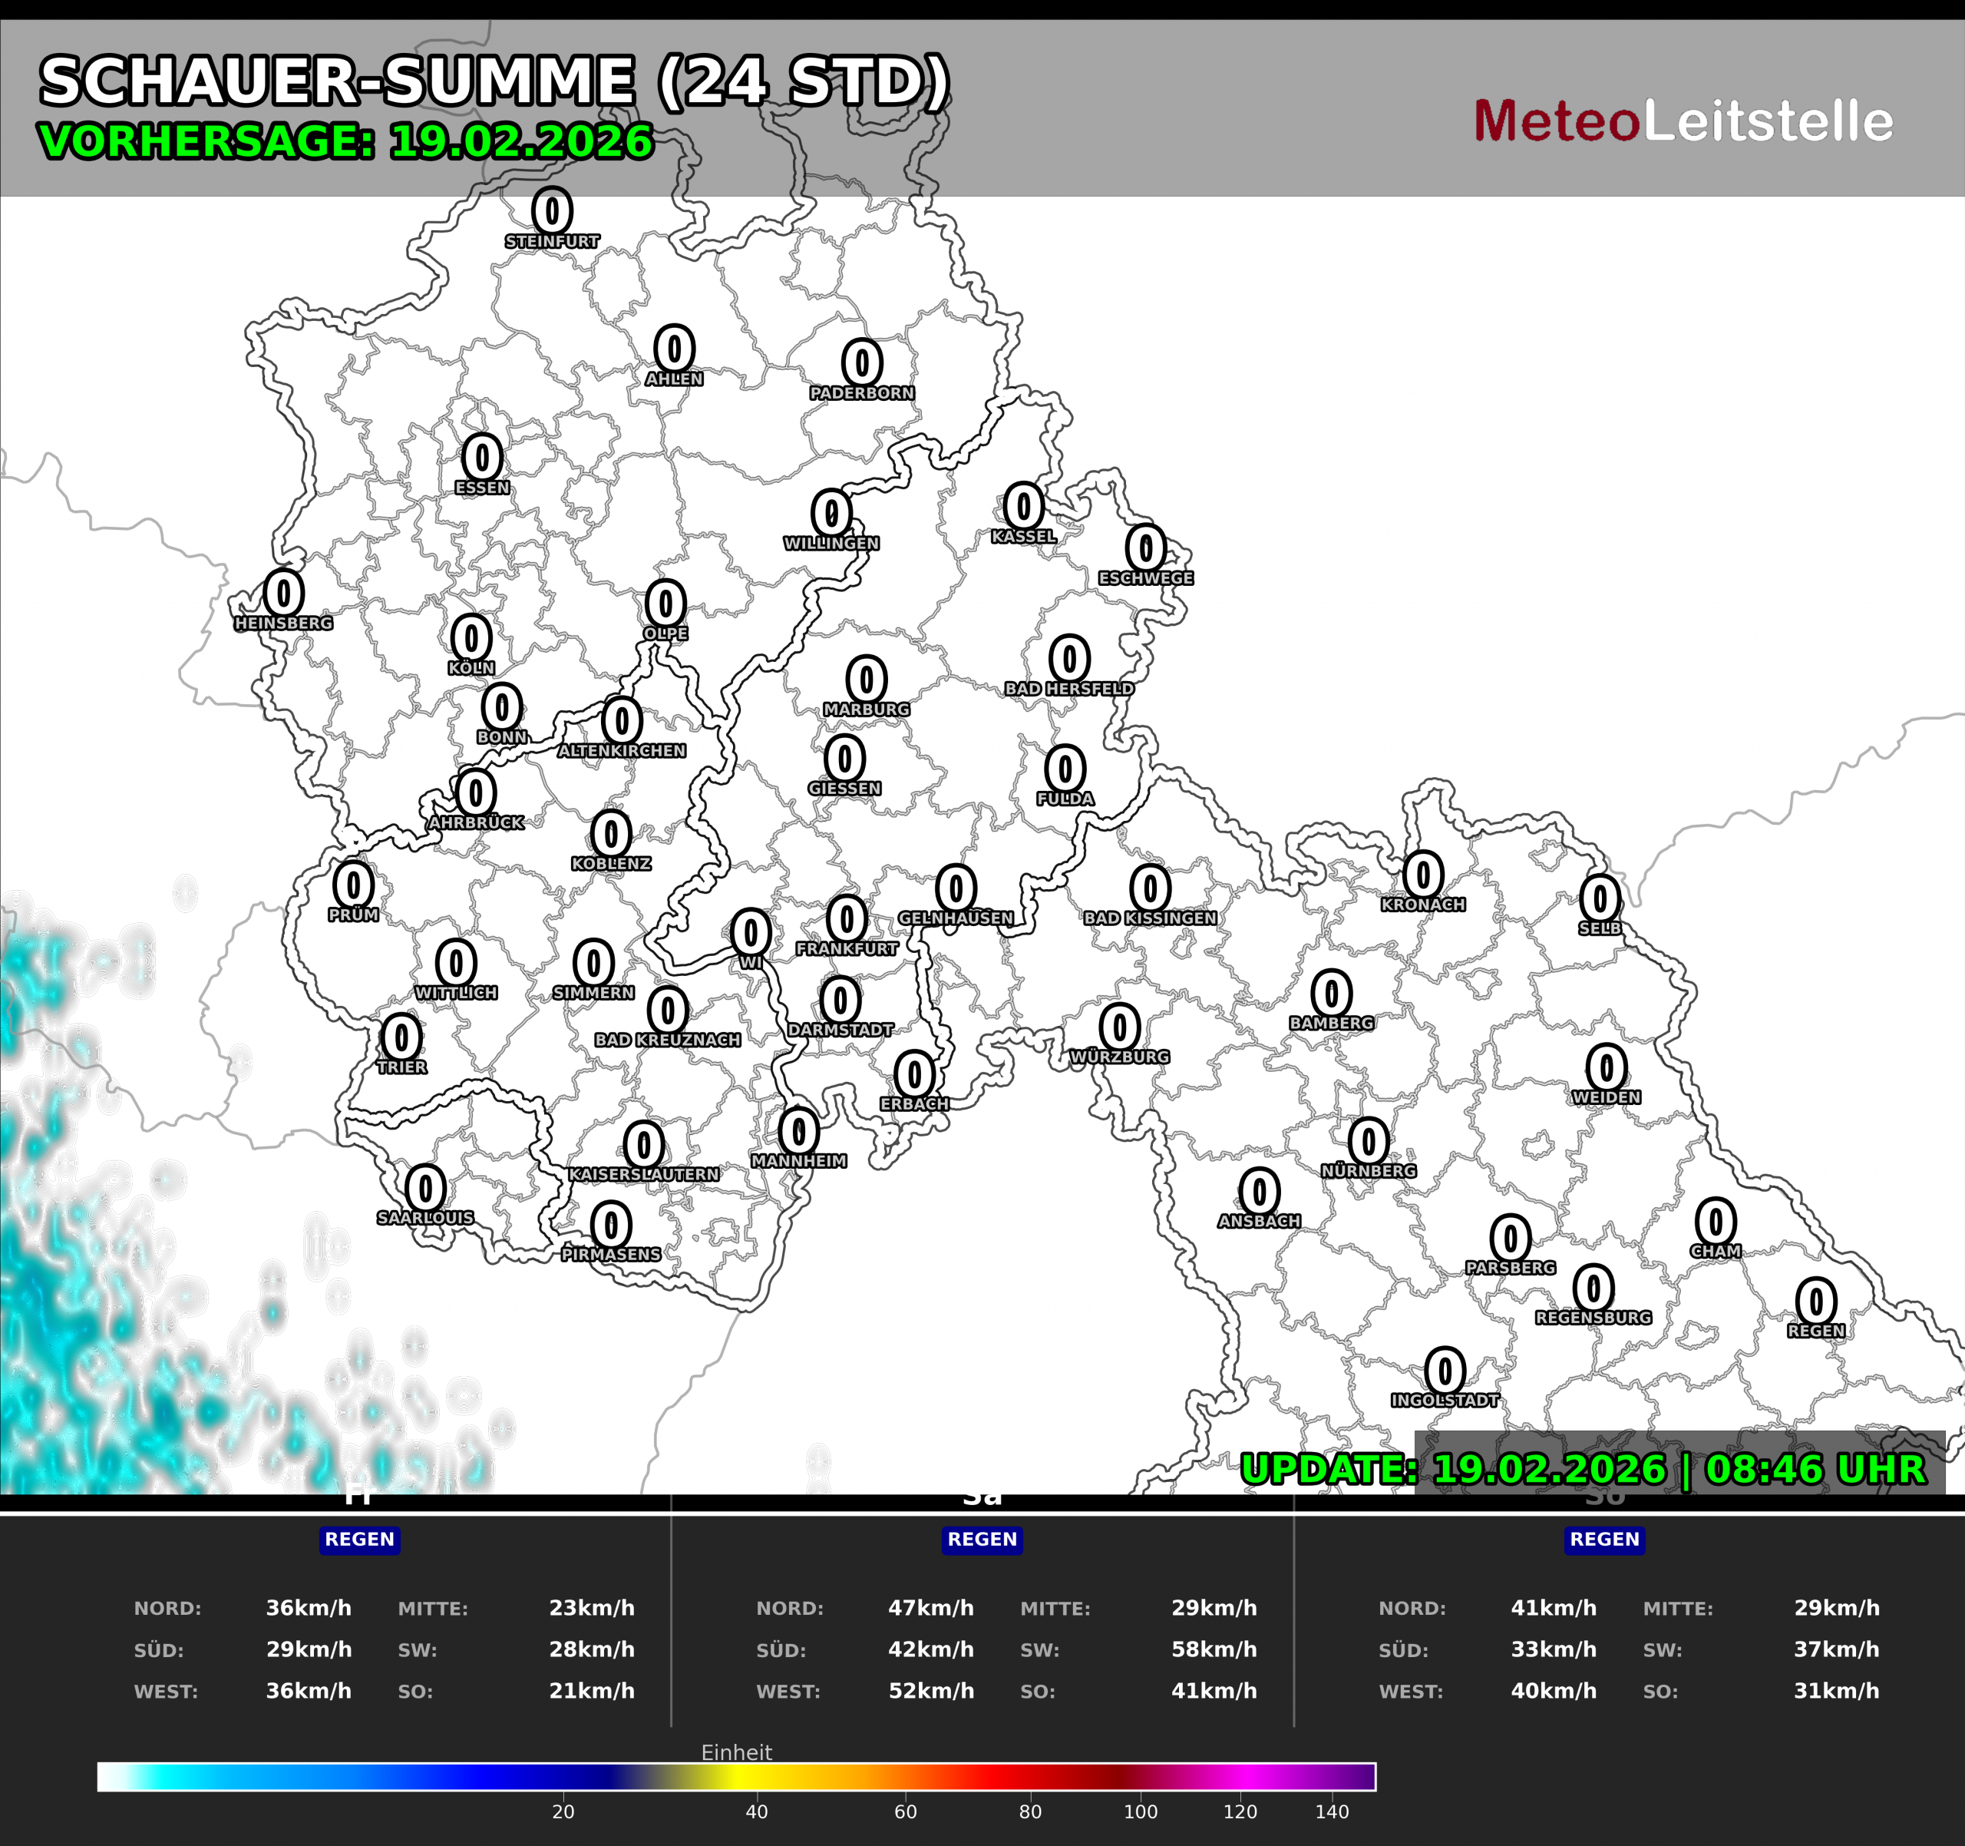Viewport: 1965px width, 1846px height.
Task: Click the 33km/h SÜD wind value
Action: coord(1554,1649)
